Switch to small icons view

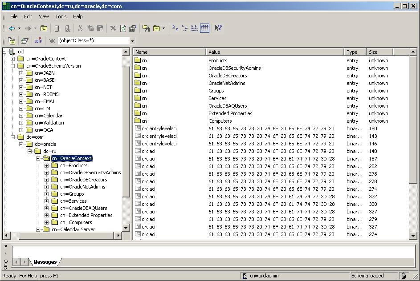pos(185,28)
